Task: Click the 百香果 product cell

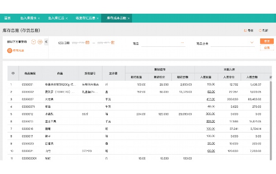Action: tap(49, 144)
